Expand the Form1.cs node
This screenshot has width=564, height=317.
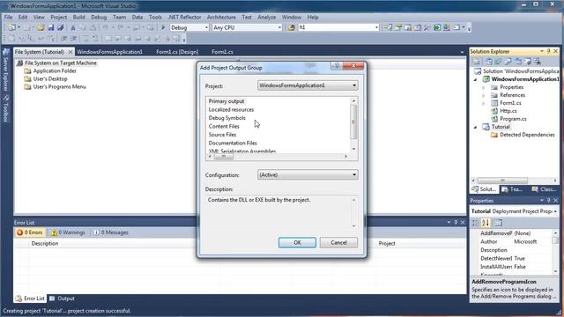coord(484,103)
